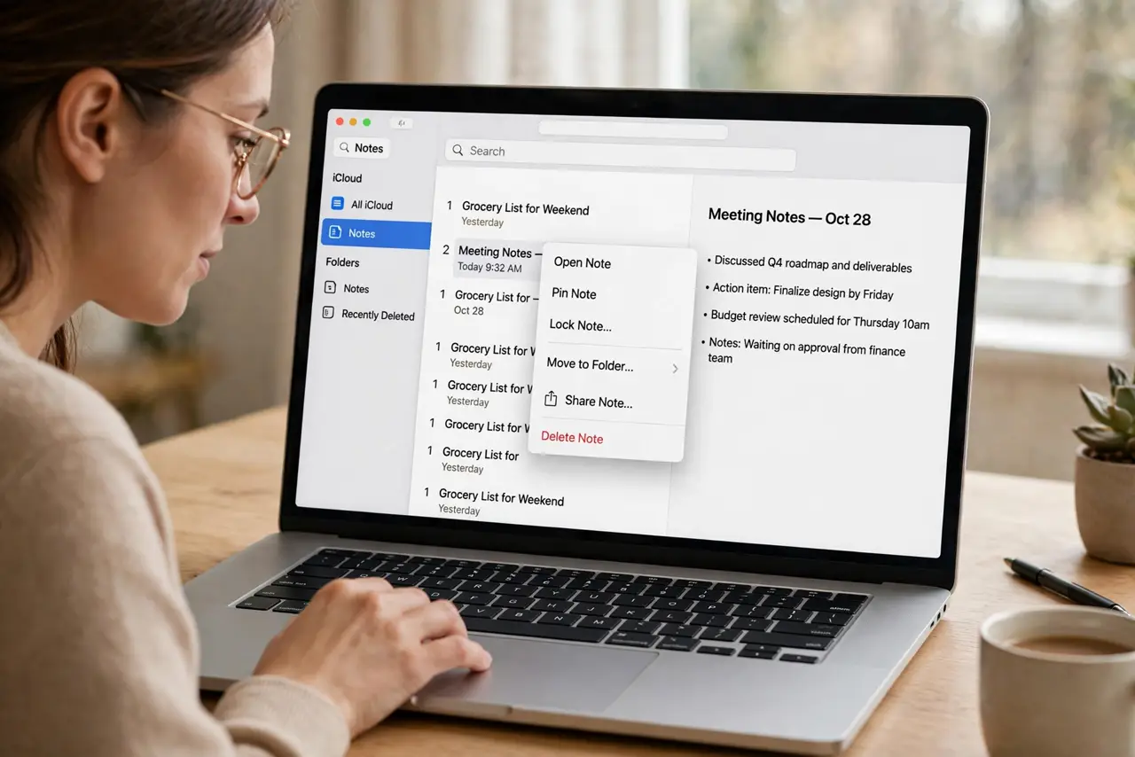Click the Notes pill button atop the sidebar
Image resolution: width=1135 pixels, height=757 pixels.
[361, 148]
